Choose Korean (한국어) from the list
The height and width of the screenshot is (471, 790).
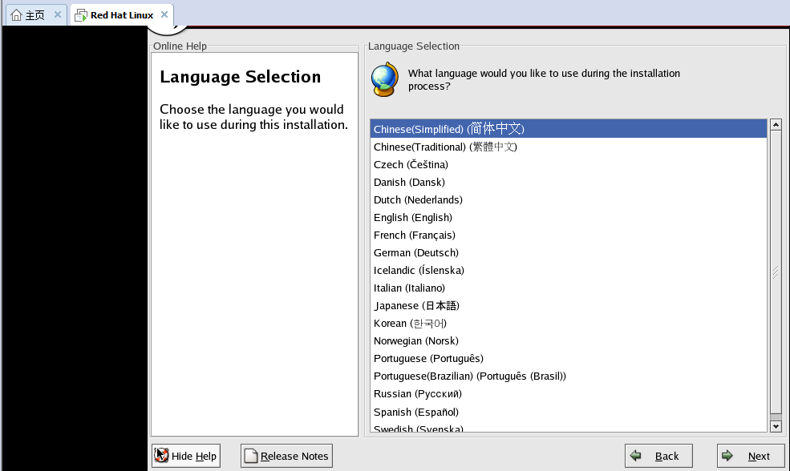pyautogui.click(x=569, y=323)
